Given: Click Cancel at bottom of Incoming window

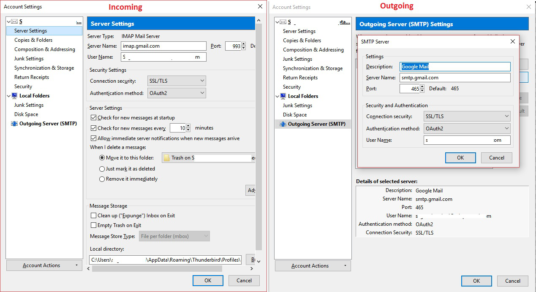Looking at the screenshot, I should 244,281.
